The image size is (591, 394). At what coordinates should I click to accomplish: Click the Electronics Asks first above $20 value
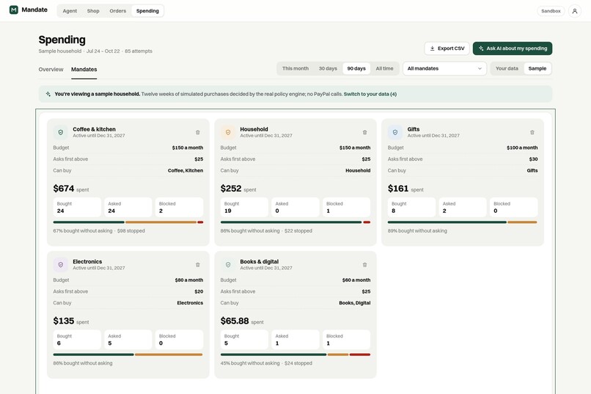[199, 291]
